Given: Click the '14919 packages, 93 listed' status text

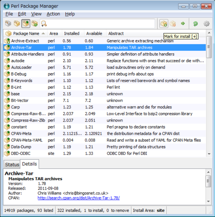Looking at the screenshot, I should (x=29, y=210).
